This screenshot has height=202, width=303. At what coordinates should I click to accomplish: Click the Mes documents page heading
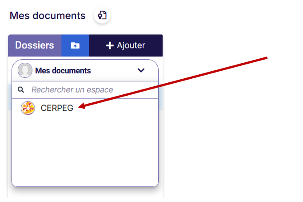48,16
